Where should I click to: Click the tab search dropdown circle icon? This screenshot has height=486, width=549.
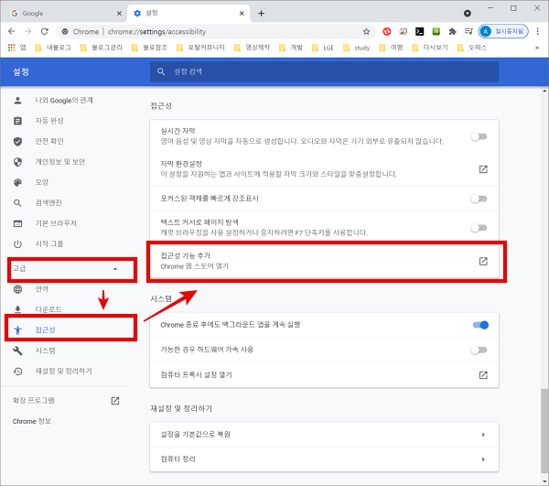tap(467, 14)
